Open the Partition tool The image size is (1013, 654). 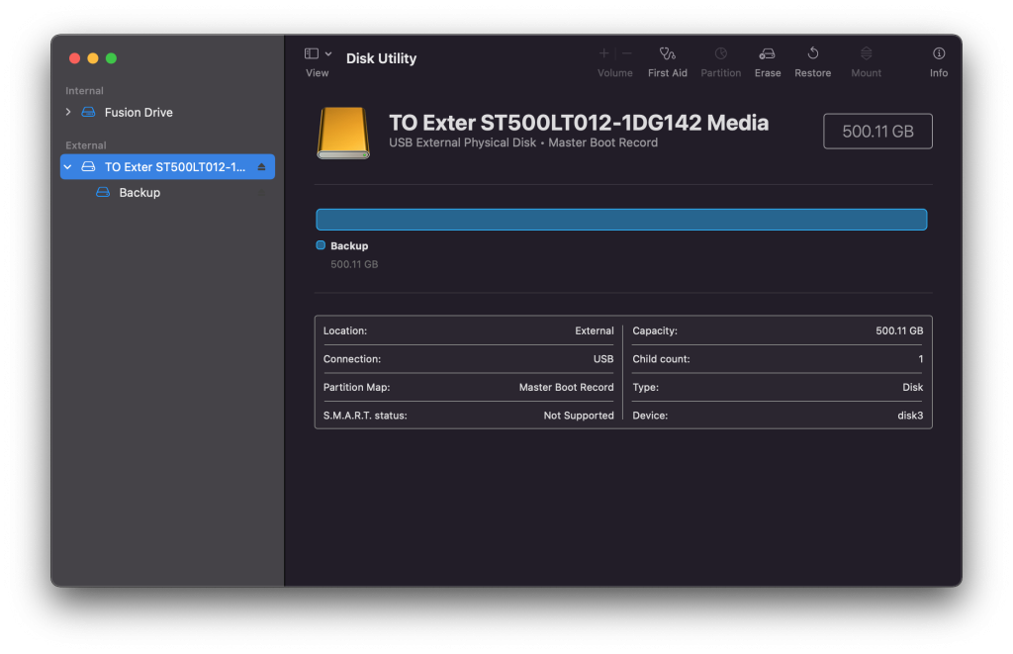720,62
